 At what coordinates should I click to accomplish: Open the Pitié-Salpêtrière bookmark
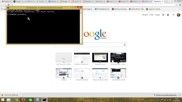[x=102, y=9]
